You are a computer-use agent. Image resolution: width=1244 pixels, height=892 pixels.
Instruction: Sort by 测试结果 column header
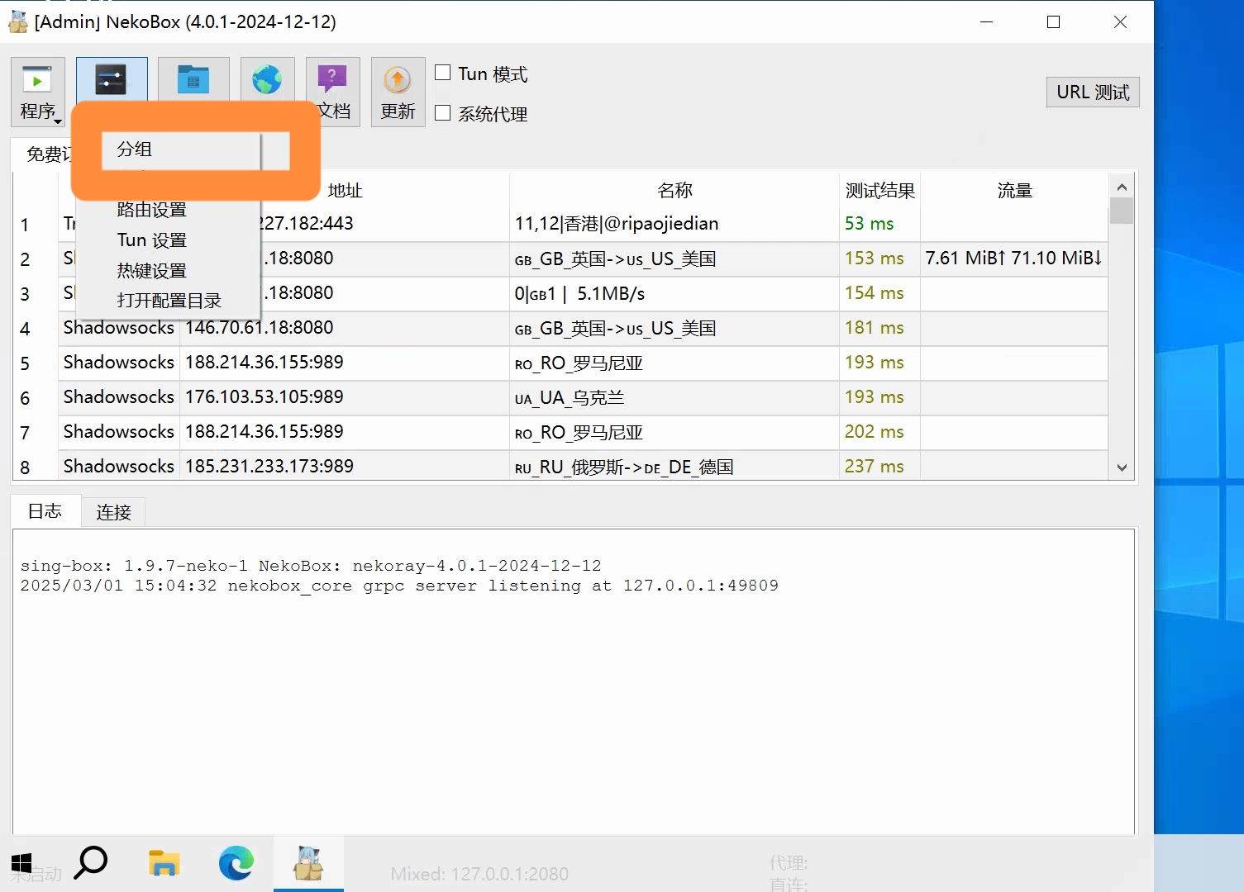coord(879,191)
